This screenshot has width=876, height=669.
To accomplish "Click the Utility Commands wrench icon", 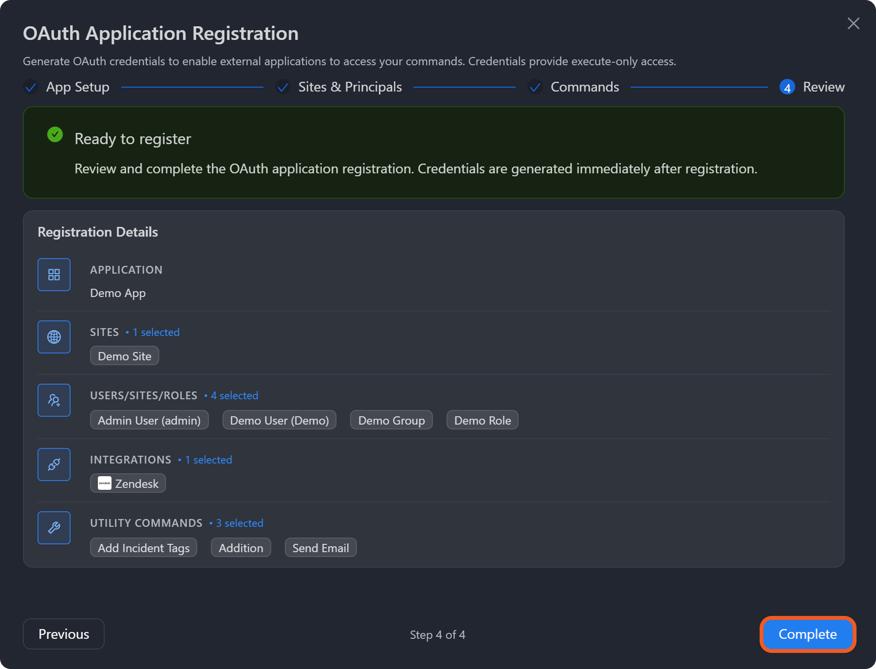I will pos(54,528).
